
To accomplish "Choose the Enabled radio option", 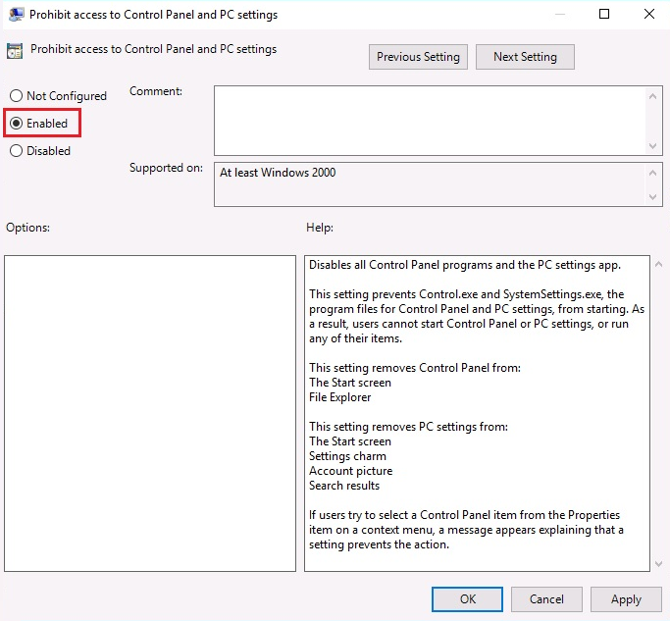I will tap(16, 124).
